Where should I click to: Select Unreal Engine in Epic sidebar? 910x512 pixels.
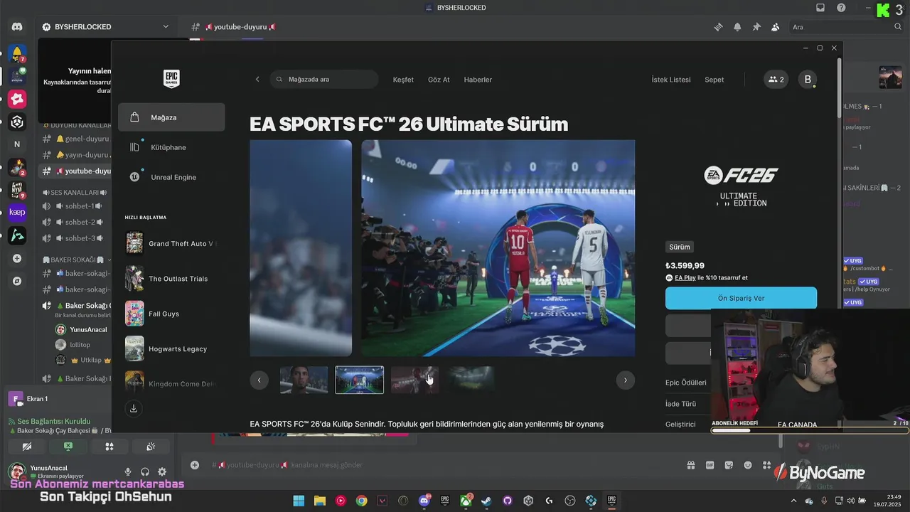click(171, 177)
